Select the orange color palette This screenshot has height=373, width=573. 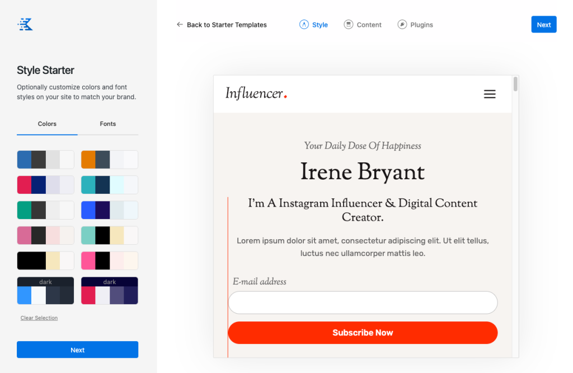pyautogui.click(x=109, y=160)
